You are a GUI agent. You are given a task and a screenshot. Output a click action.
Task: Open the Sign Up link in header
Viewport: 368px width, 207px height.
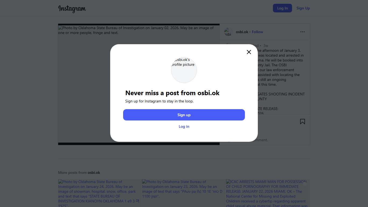click(303, 8)
